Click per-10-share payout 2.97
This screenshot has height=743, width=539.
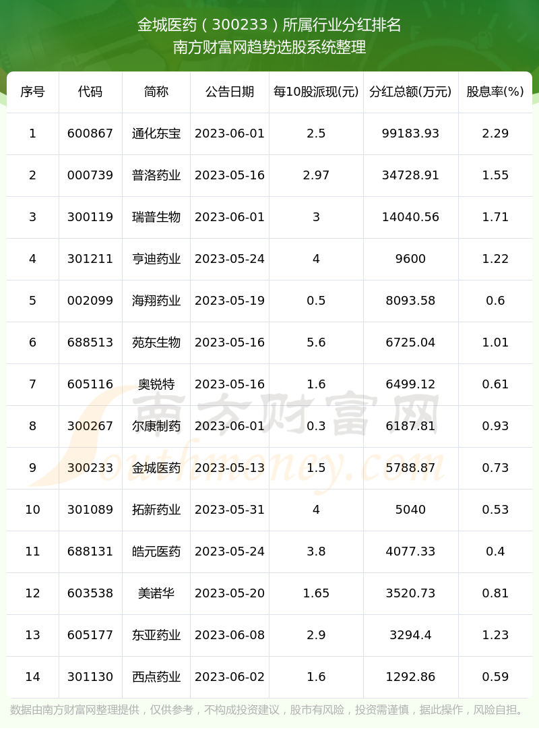click(316, 175)
